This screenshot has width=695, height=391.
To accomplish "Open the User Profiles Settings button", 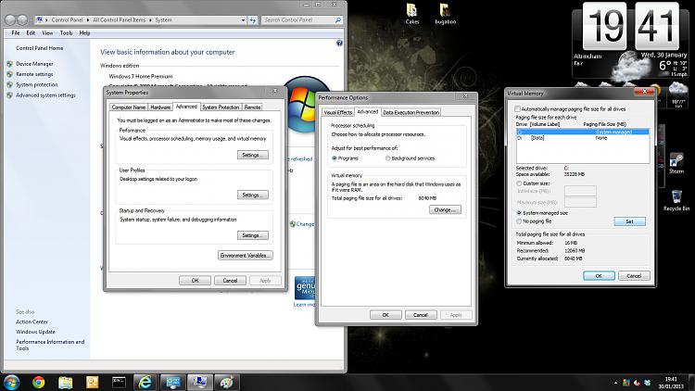I will pos(253,195).
